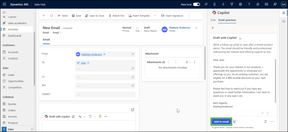Click Insert Template

[x=139, y=16]
